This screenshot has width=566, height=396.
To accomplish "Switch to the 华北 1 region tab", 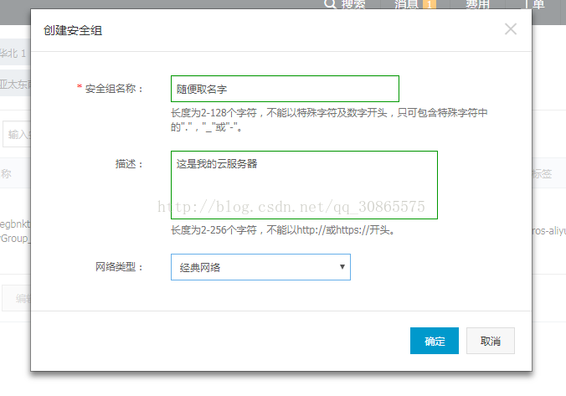I will [x=15, y=54].
